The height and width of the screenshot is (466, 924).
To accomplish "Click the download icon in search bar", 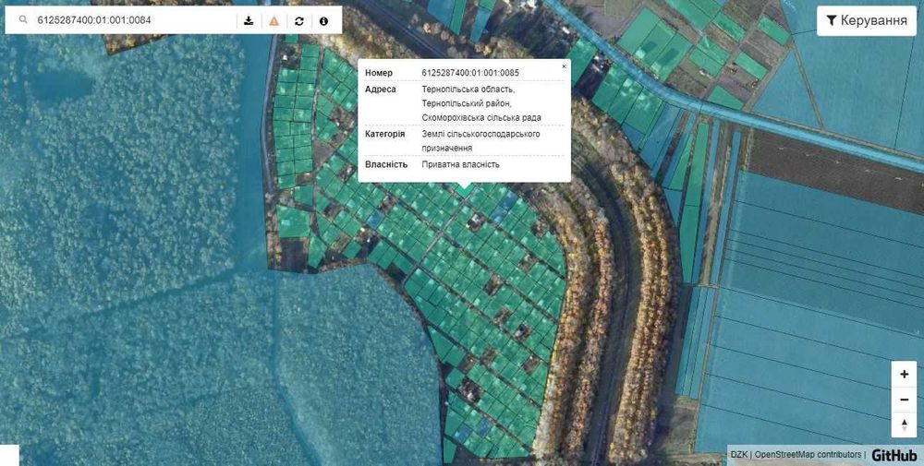I will 249,20.
